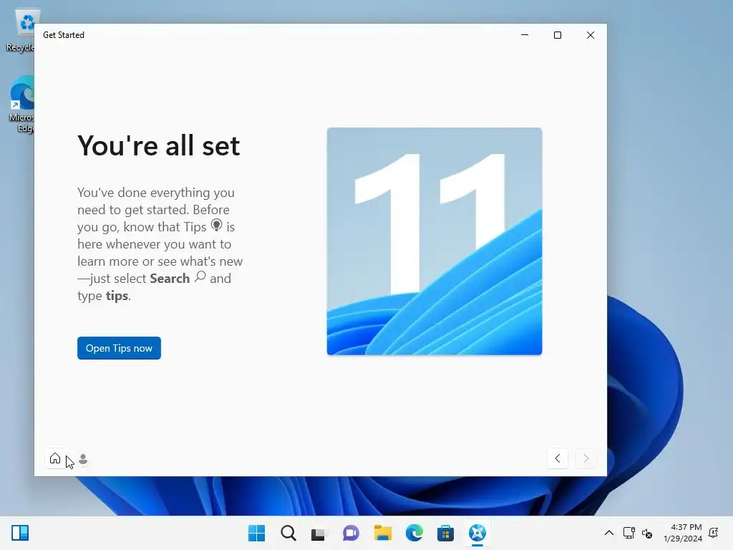This screenshot has width=733, height=550.
Task: Click the Open Tips now button
Action: 119,348
